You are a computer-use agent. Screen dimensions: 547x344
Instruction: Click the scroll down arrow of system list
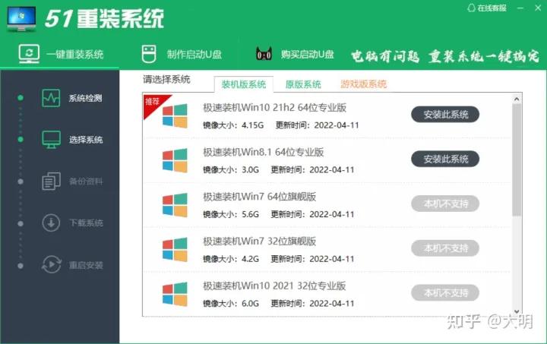517,311
